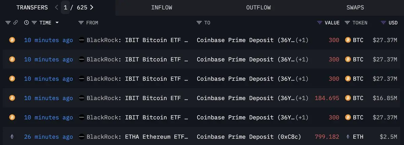Go to previous transfers page arrow
Screen dimensions: 404x145
pos(57,7)
